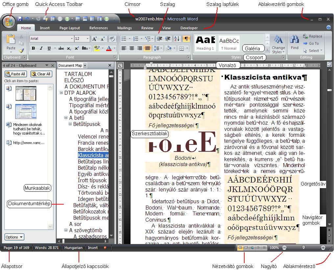
Task: Align text to the left
Action: pyautogui.click(x=124, y=48)
